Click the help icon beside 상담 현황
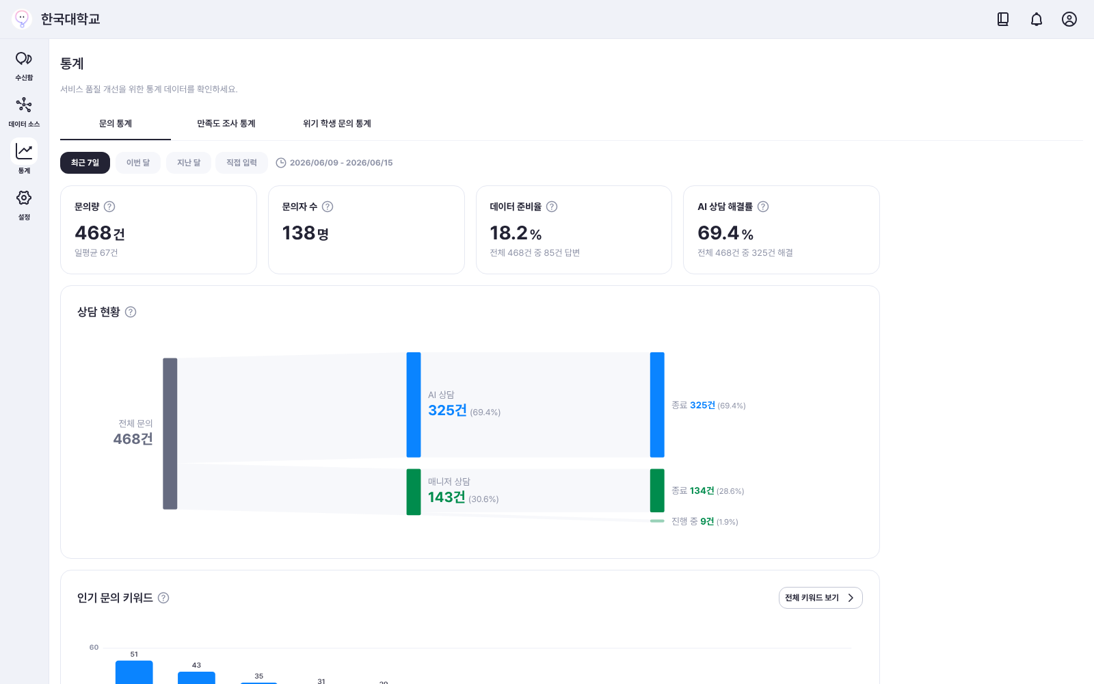Screen dimensions: 1094x684 tap(131, 312)
